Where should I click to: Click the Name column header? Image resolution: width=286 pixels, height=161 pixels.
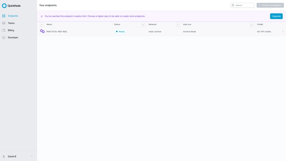pos(49,24)
